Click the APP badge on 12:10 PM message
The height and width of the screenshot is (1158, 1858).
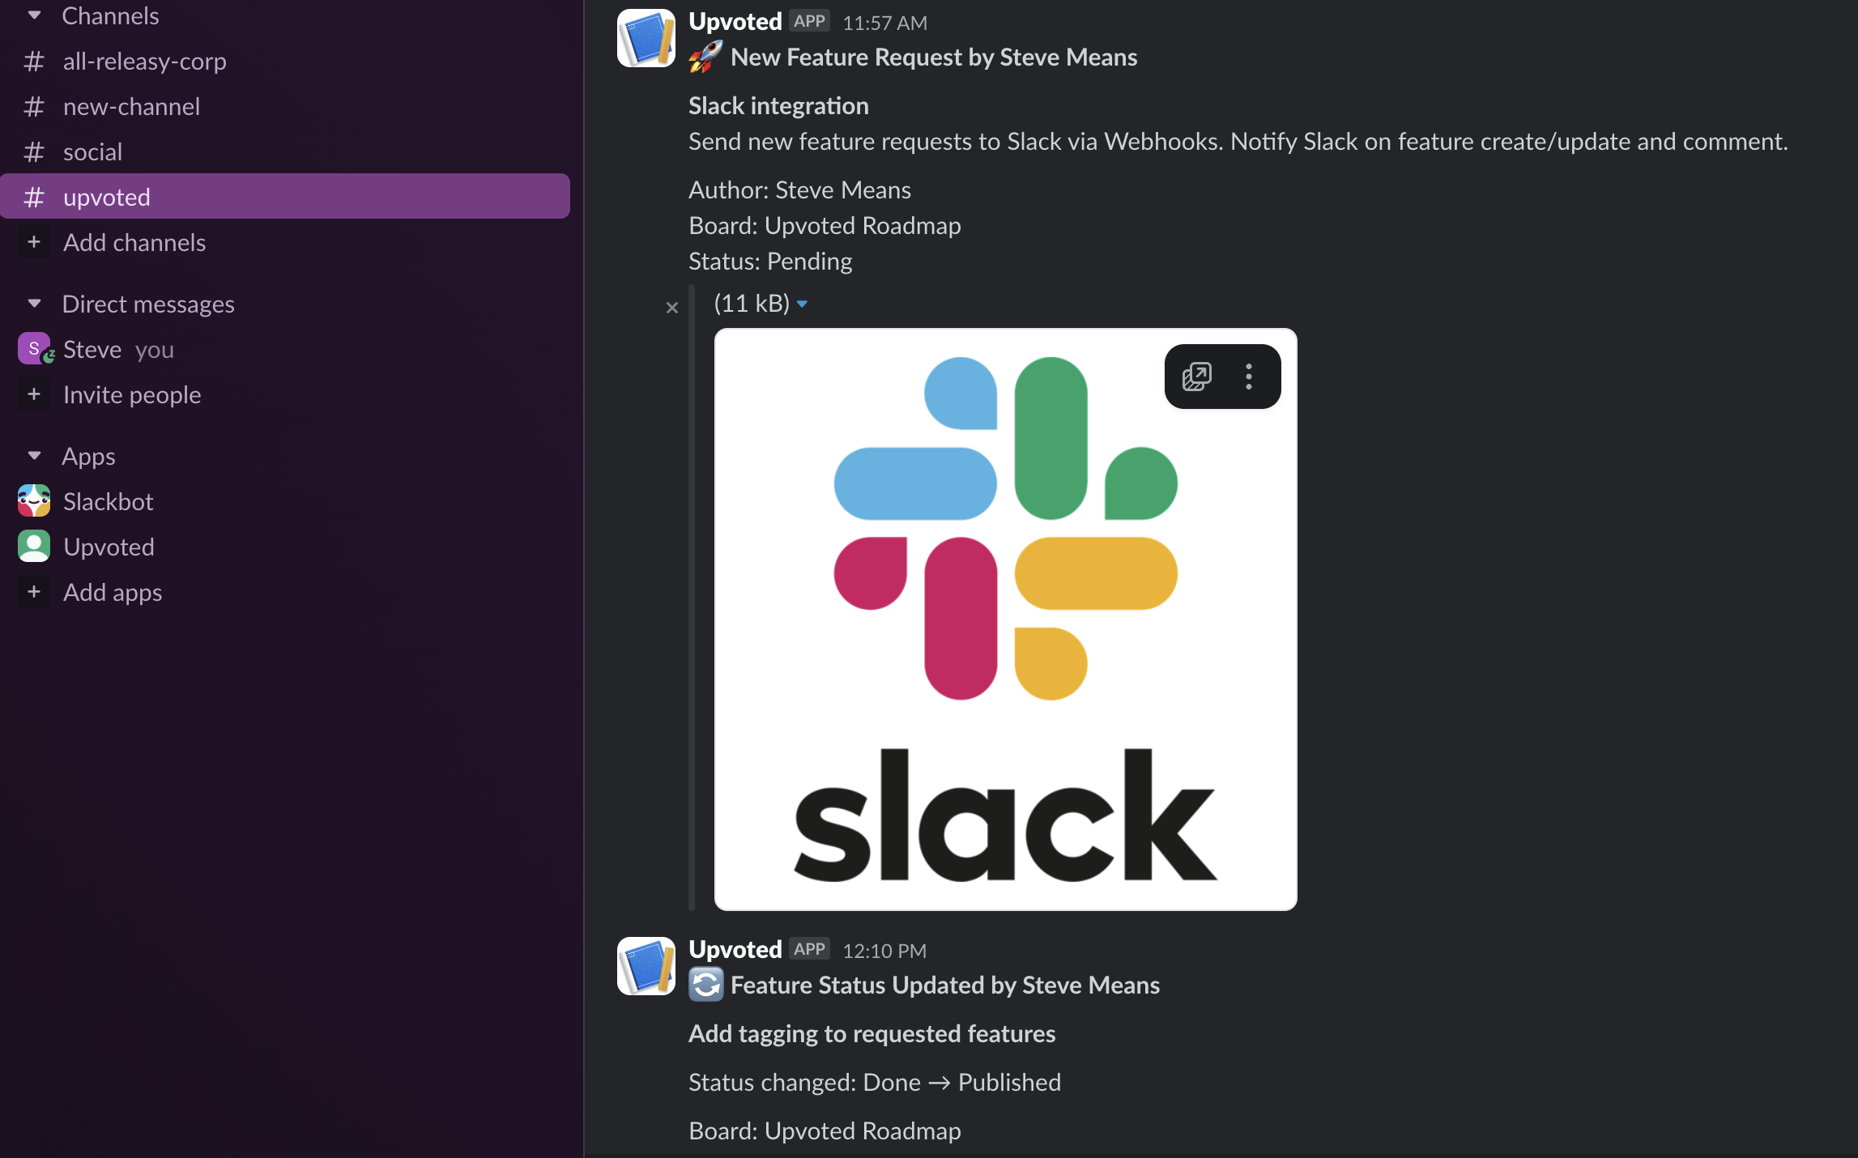point(809,949)
